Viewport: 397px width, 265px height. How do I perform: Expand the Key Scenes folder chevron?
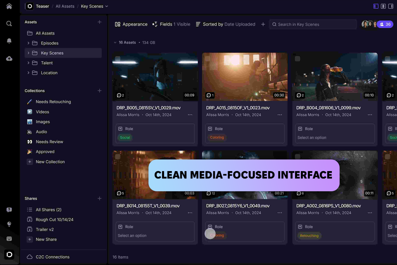click(28, 53)
